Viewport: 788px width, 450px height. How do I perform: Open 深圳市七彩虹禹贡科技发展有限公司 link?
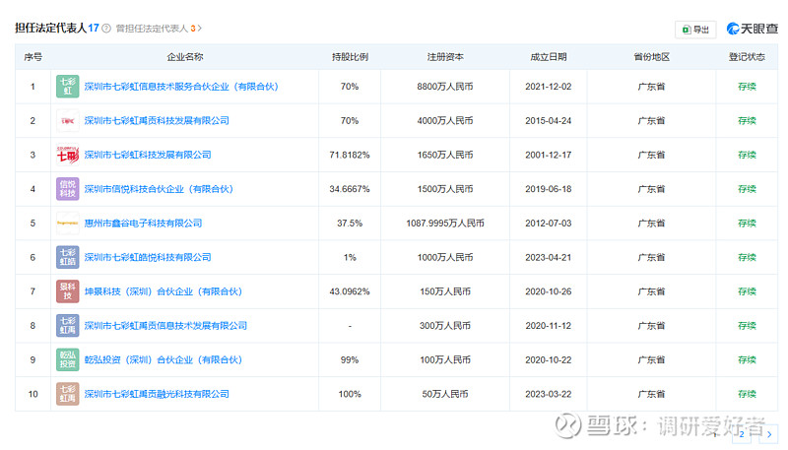157,120
